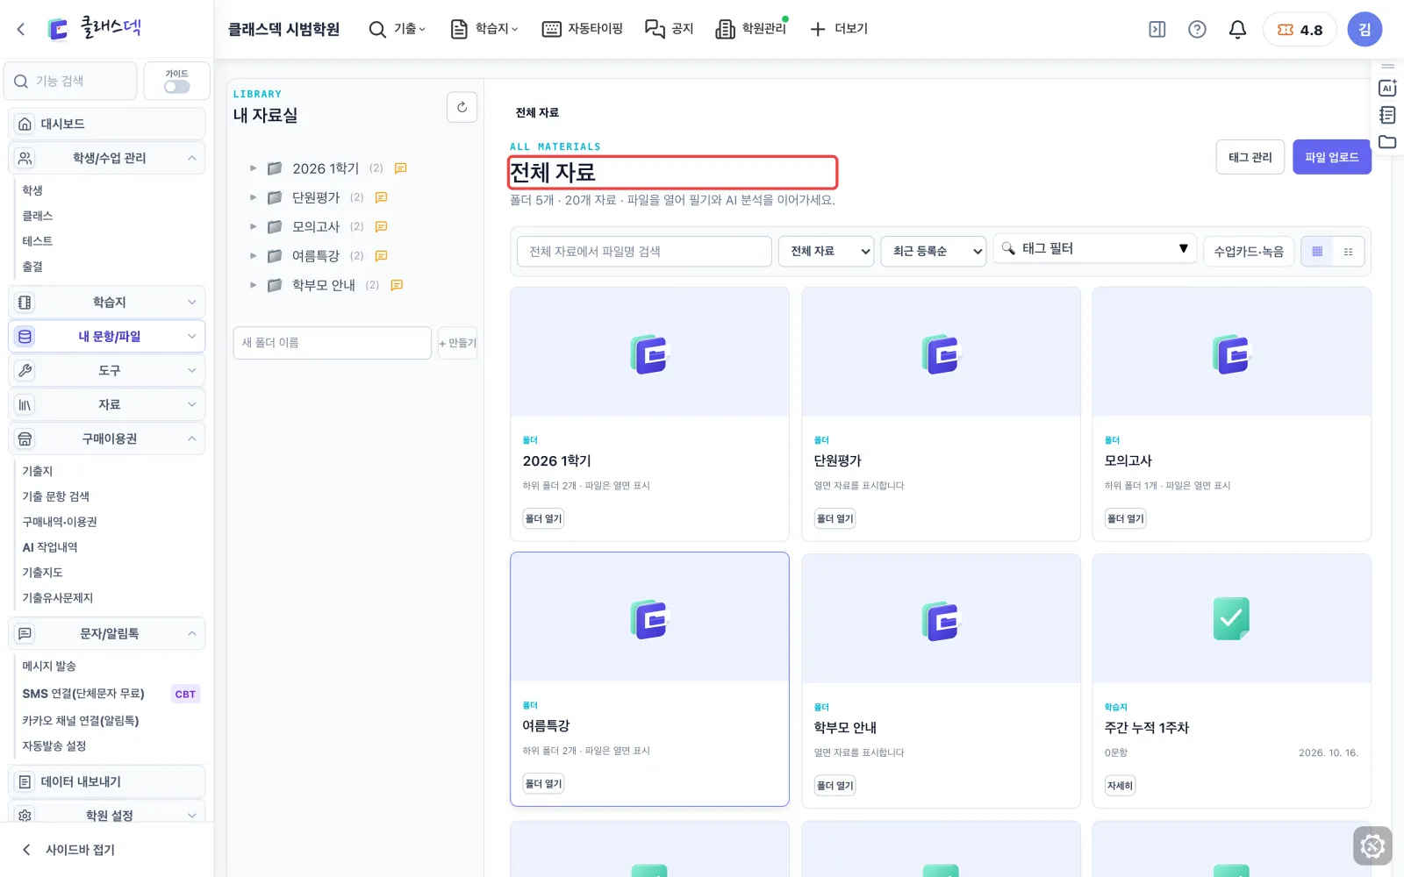Open the 클래스 sidebar item
Image resolution: width=1404 pixels, height=877 pixels.
(x=38, y=216)
